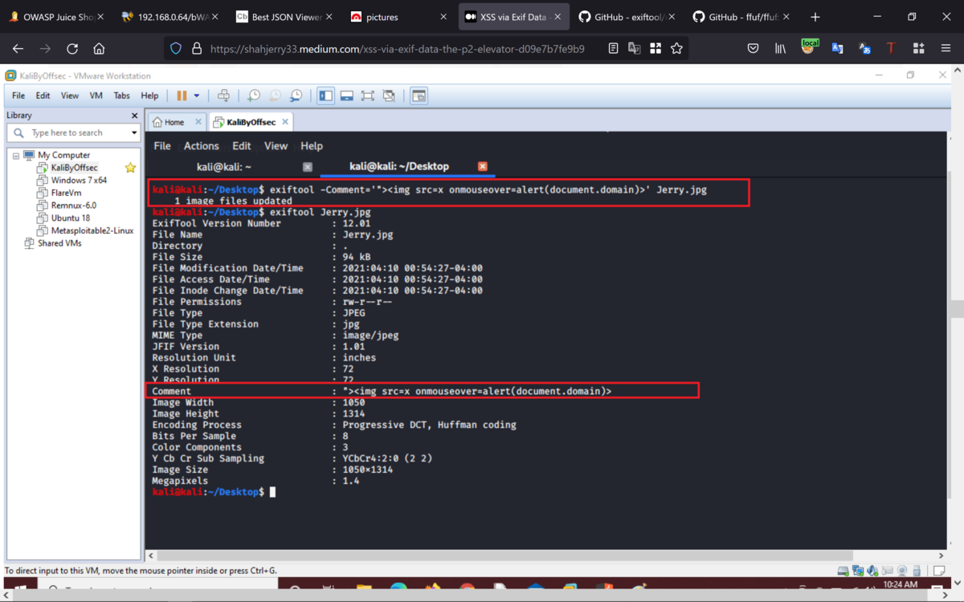Select Remnux-6.0 virtual machine
This screenshot has width=964, height=602.
(x=73, y=205)
